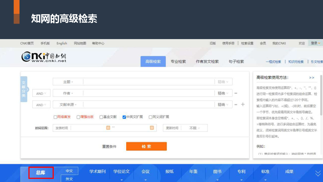The width and height of the screenshot is (323, 182).
Task: Select the 中文 sub-tab
Action: coord(69,171)
